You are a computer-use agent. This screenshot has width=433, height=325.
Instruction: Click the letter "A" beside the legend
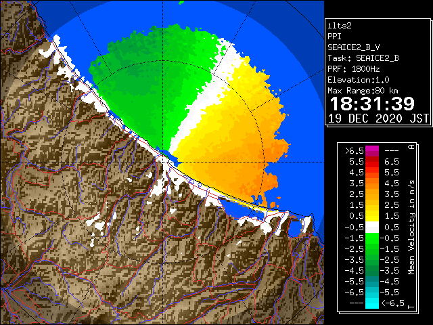tap(411, 147)
